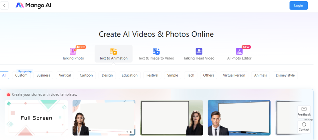The width and height of the screenshot is (318, 140).
Task: Click the Talking Photo pink icon
Action: (73, 52)
